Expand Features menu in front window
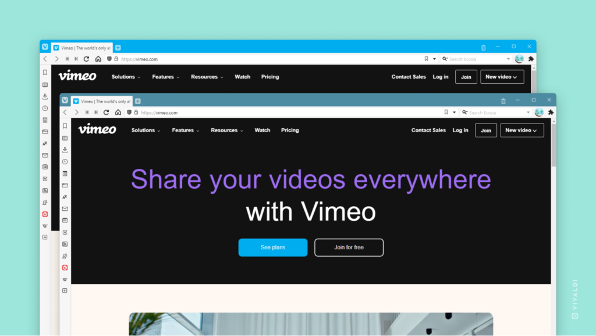 pos(186,130)
